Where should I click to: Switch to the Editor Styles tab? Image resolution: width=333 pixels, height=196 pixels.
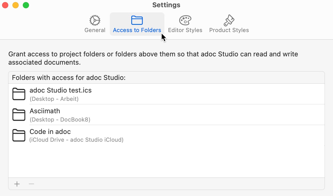pyautogui.click(x=185, y=24)
